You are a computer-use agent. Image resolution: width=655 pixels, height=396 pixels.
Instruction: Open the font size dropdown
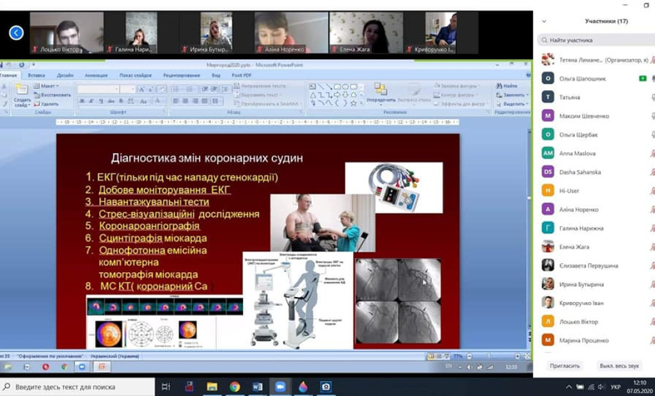pos(133,89)
